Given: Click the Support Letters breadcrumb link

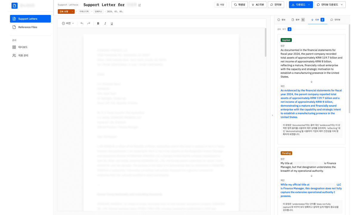Looking at the screenshot, I should click(68, 5).
